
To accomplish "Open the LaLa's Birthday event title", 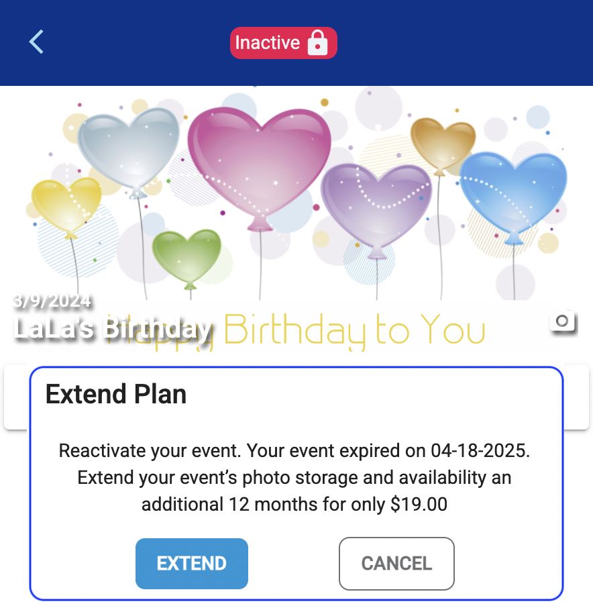I will point(113,329).
